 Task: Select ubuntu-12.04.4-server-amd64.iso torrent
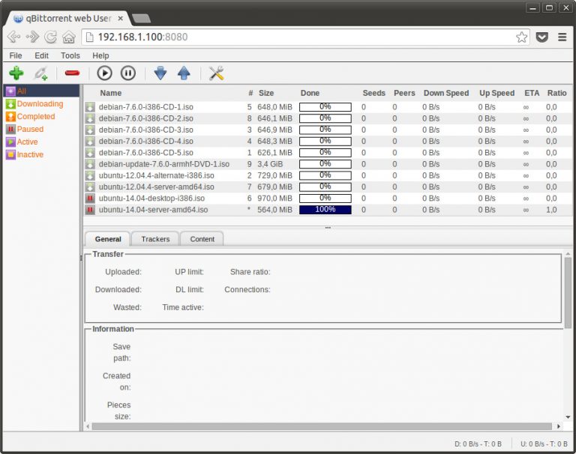[x=328, y=187]
